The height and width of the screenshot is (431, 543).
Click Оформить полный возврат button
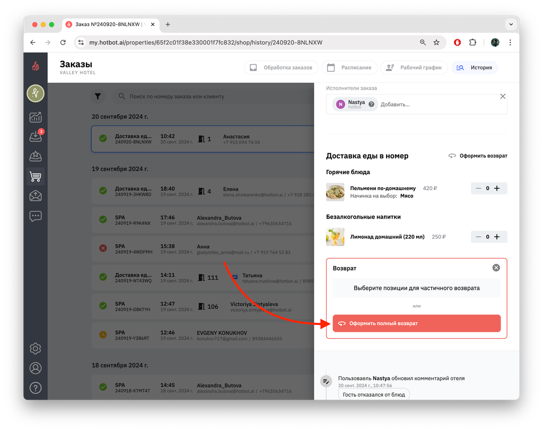coord(417,323)
